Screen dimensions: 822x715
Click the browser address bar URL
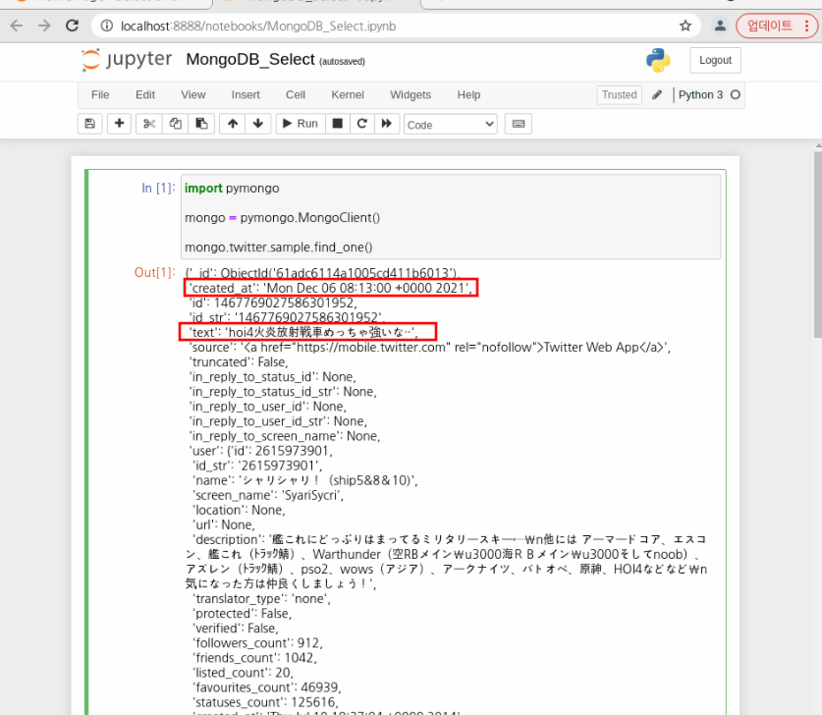pos(258,27)
